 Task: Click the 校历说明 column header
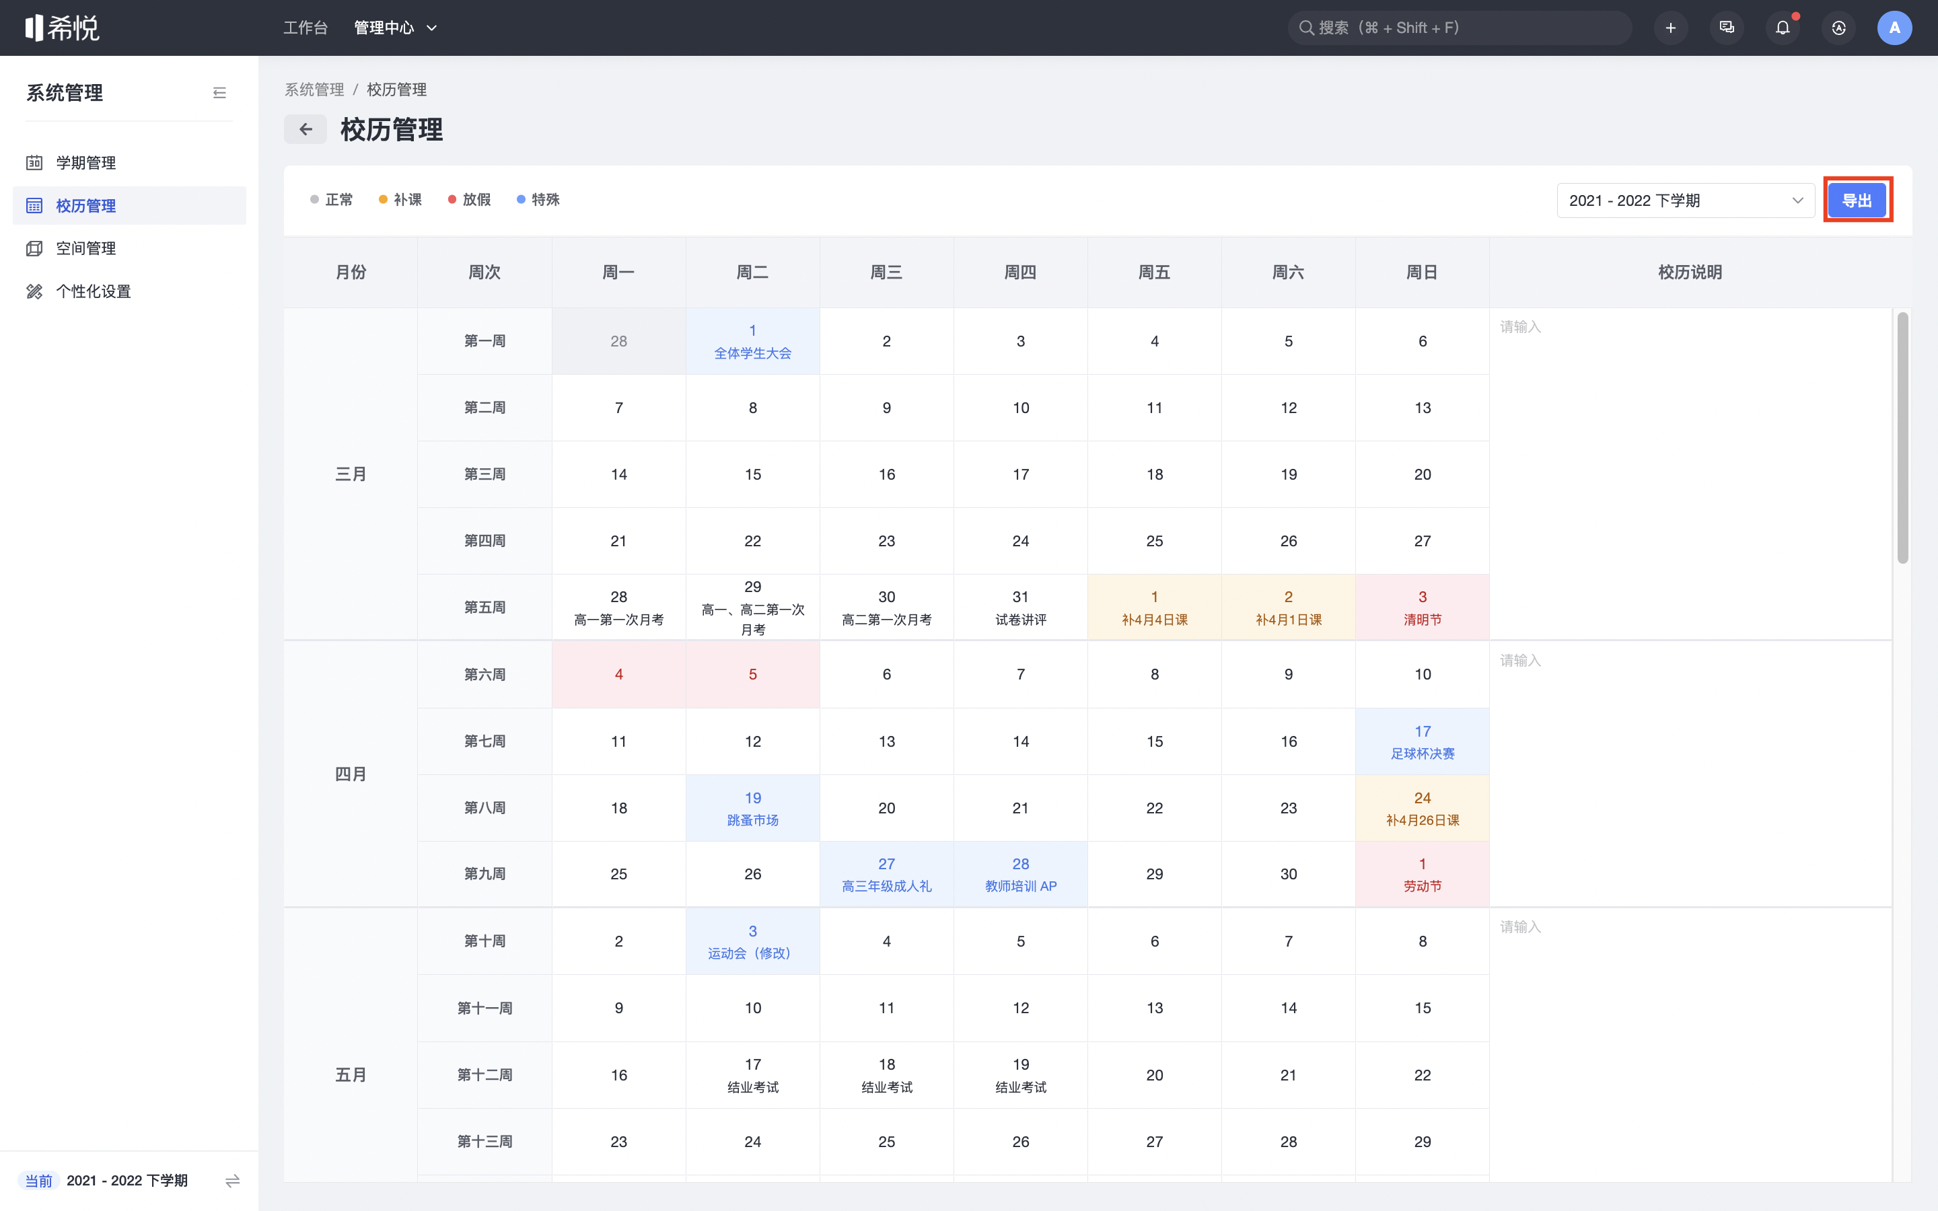pyautogui.click(x=1690, y=272)
